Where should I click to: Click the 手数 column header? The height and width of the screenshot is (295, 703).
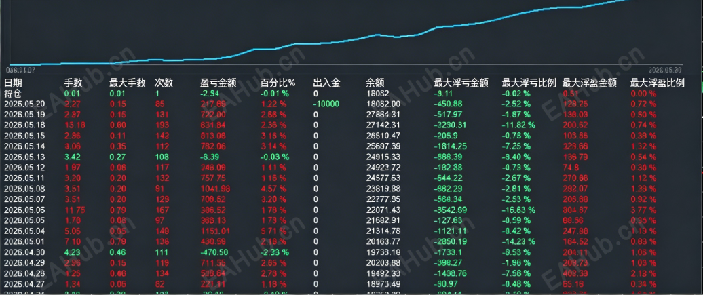[73, 83]
